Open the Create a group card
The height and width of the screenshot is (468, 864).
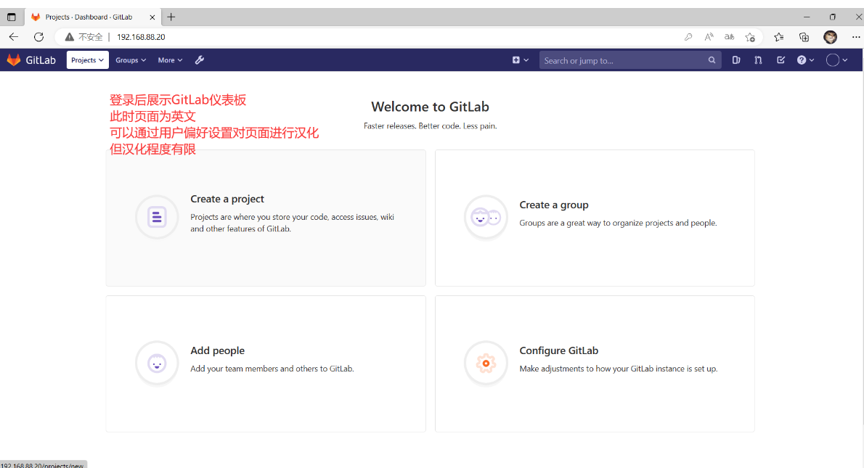pyautogui.click(x=595, y=218)
